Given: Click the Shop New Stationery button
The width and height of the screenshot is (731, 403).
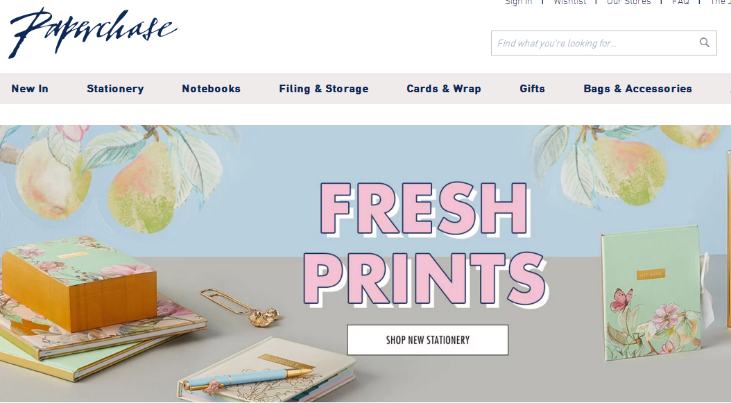Looking at the screenshot, I should (x=427, y=340).
